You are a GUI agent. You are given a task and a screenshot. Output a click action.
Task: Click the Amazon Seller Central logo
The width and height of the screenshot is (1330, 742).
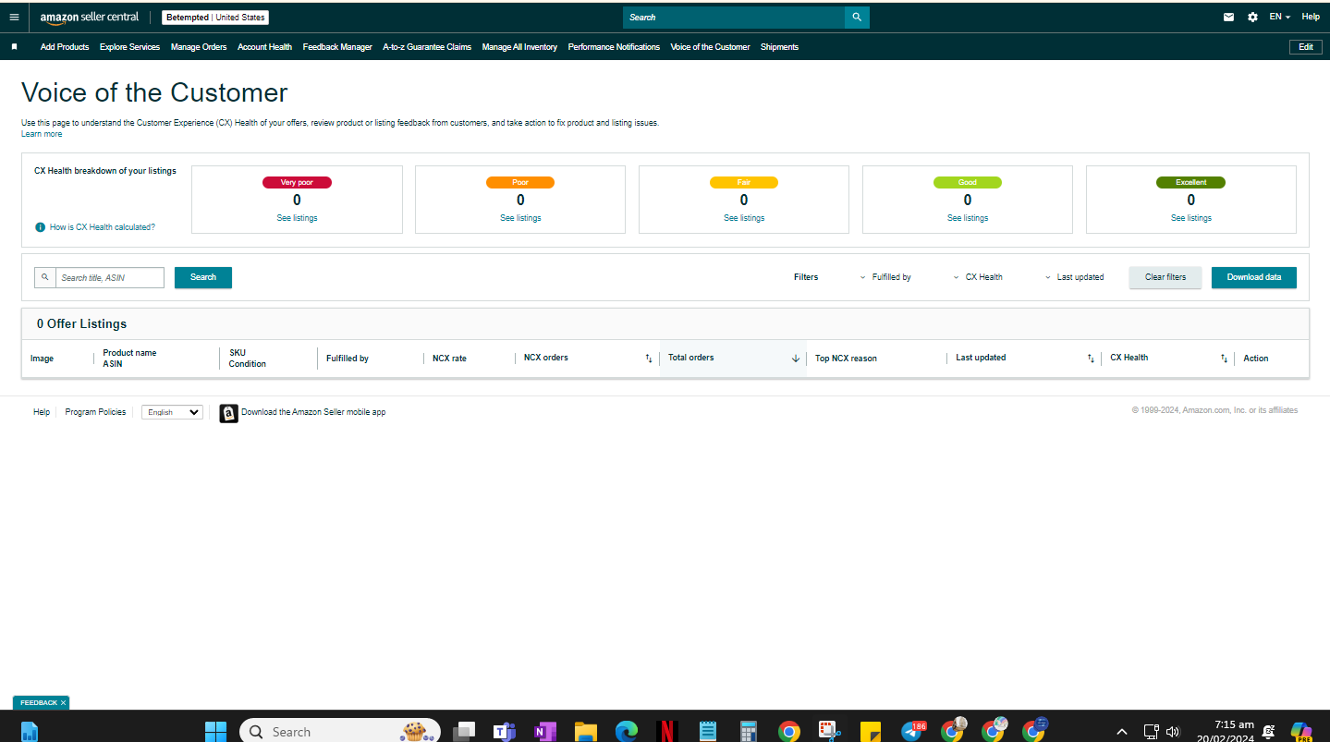coord(90,18)
